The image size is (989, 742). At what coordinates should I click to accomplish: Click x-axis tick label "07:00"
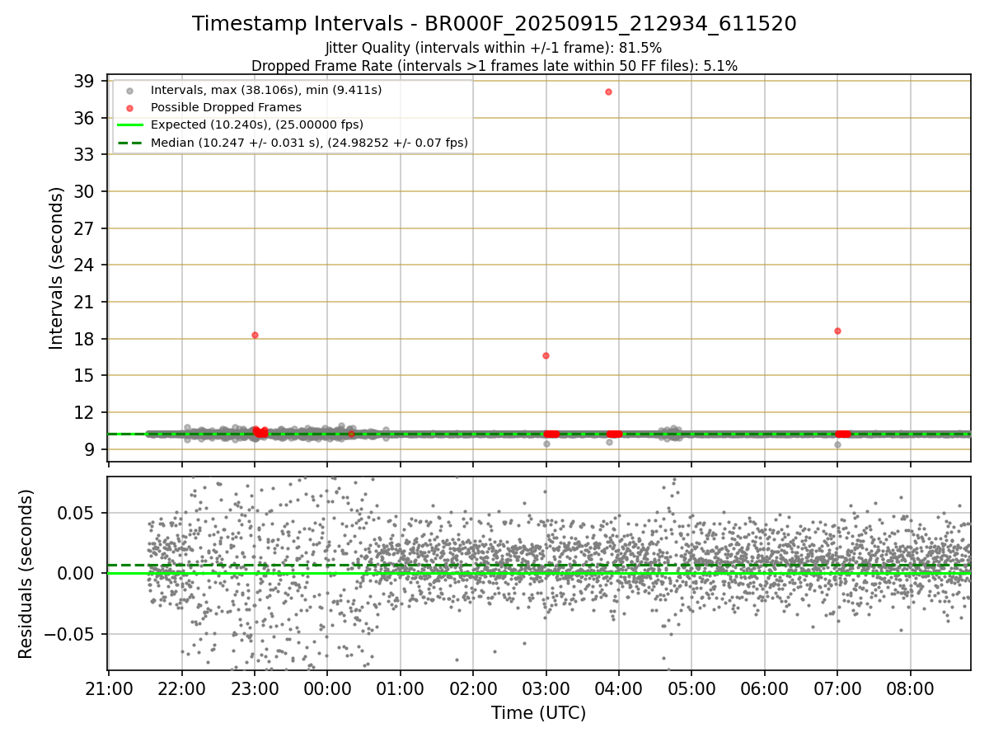[x=837, y=688]
